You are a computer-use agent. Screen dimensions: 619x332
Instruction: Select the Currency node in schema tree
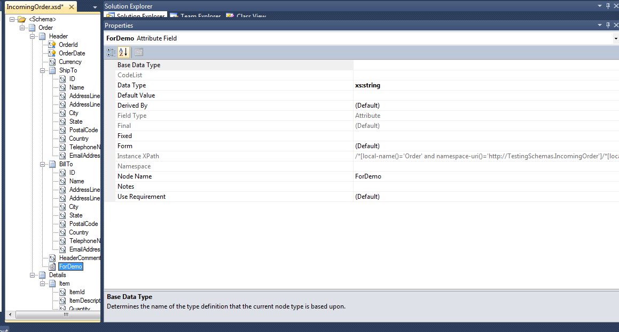pos(70,62)
